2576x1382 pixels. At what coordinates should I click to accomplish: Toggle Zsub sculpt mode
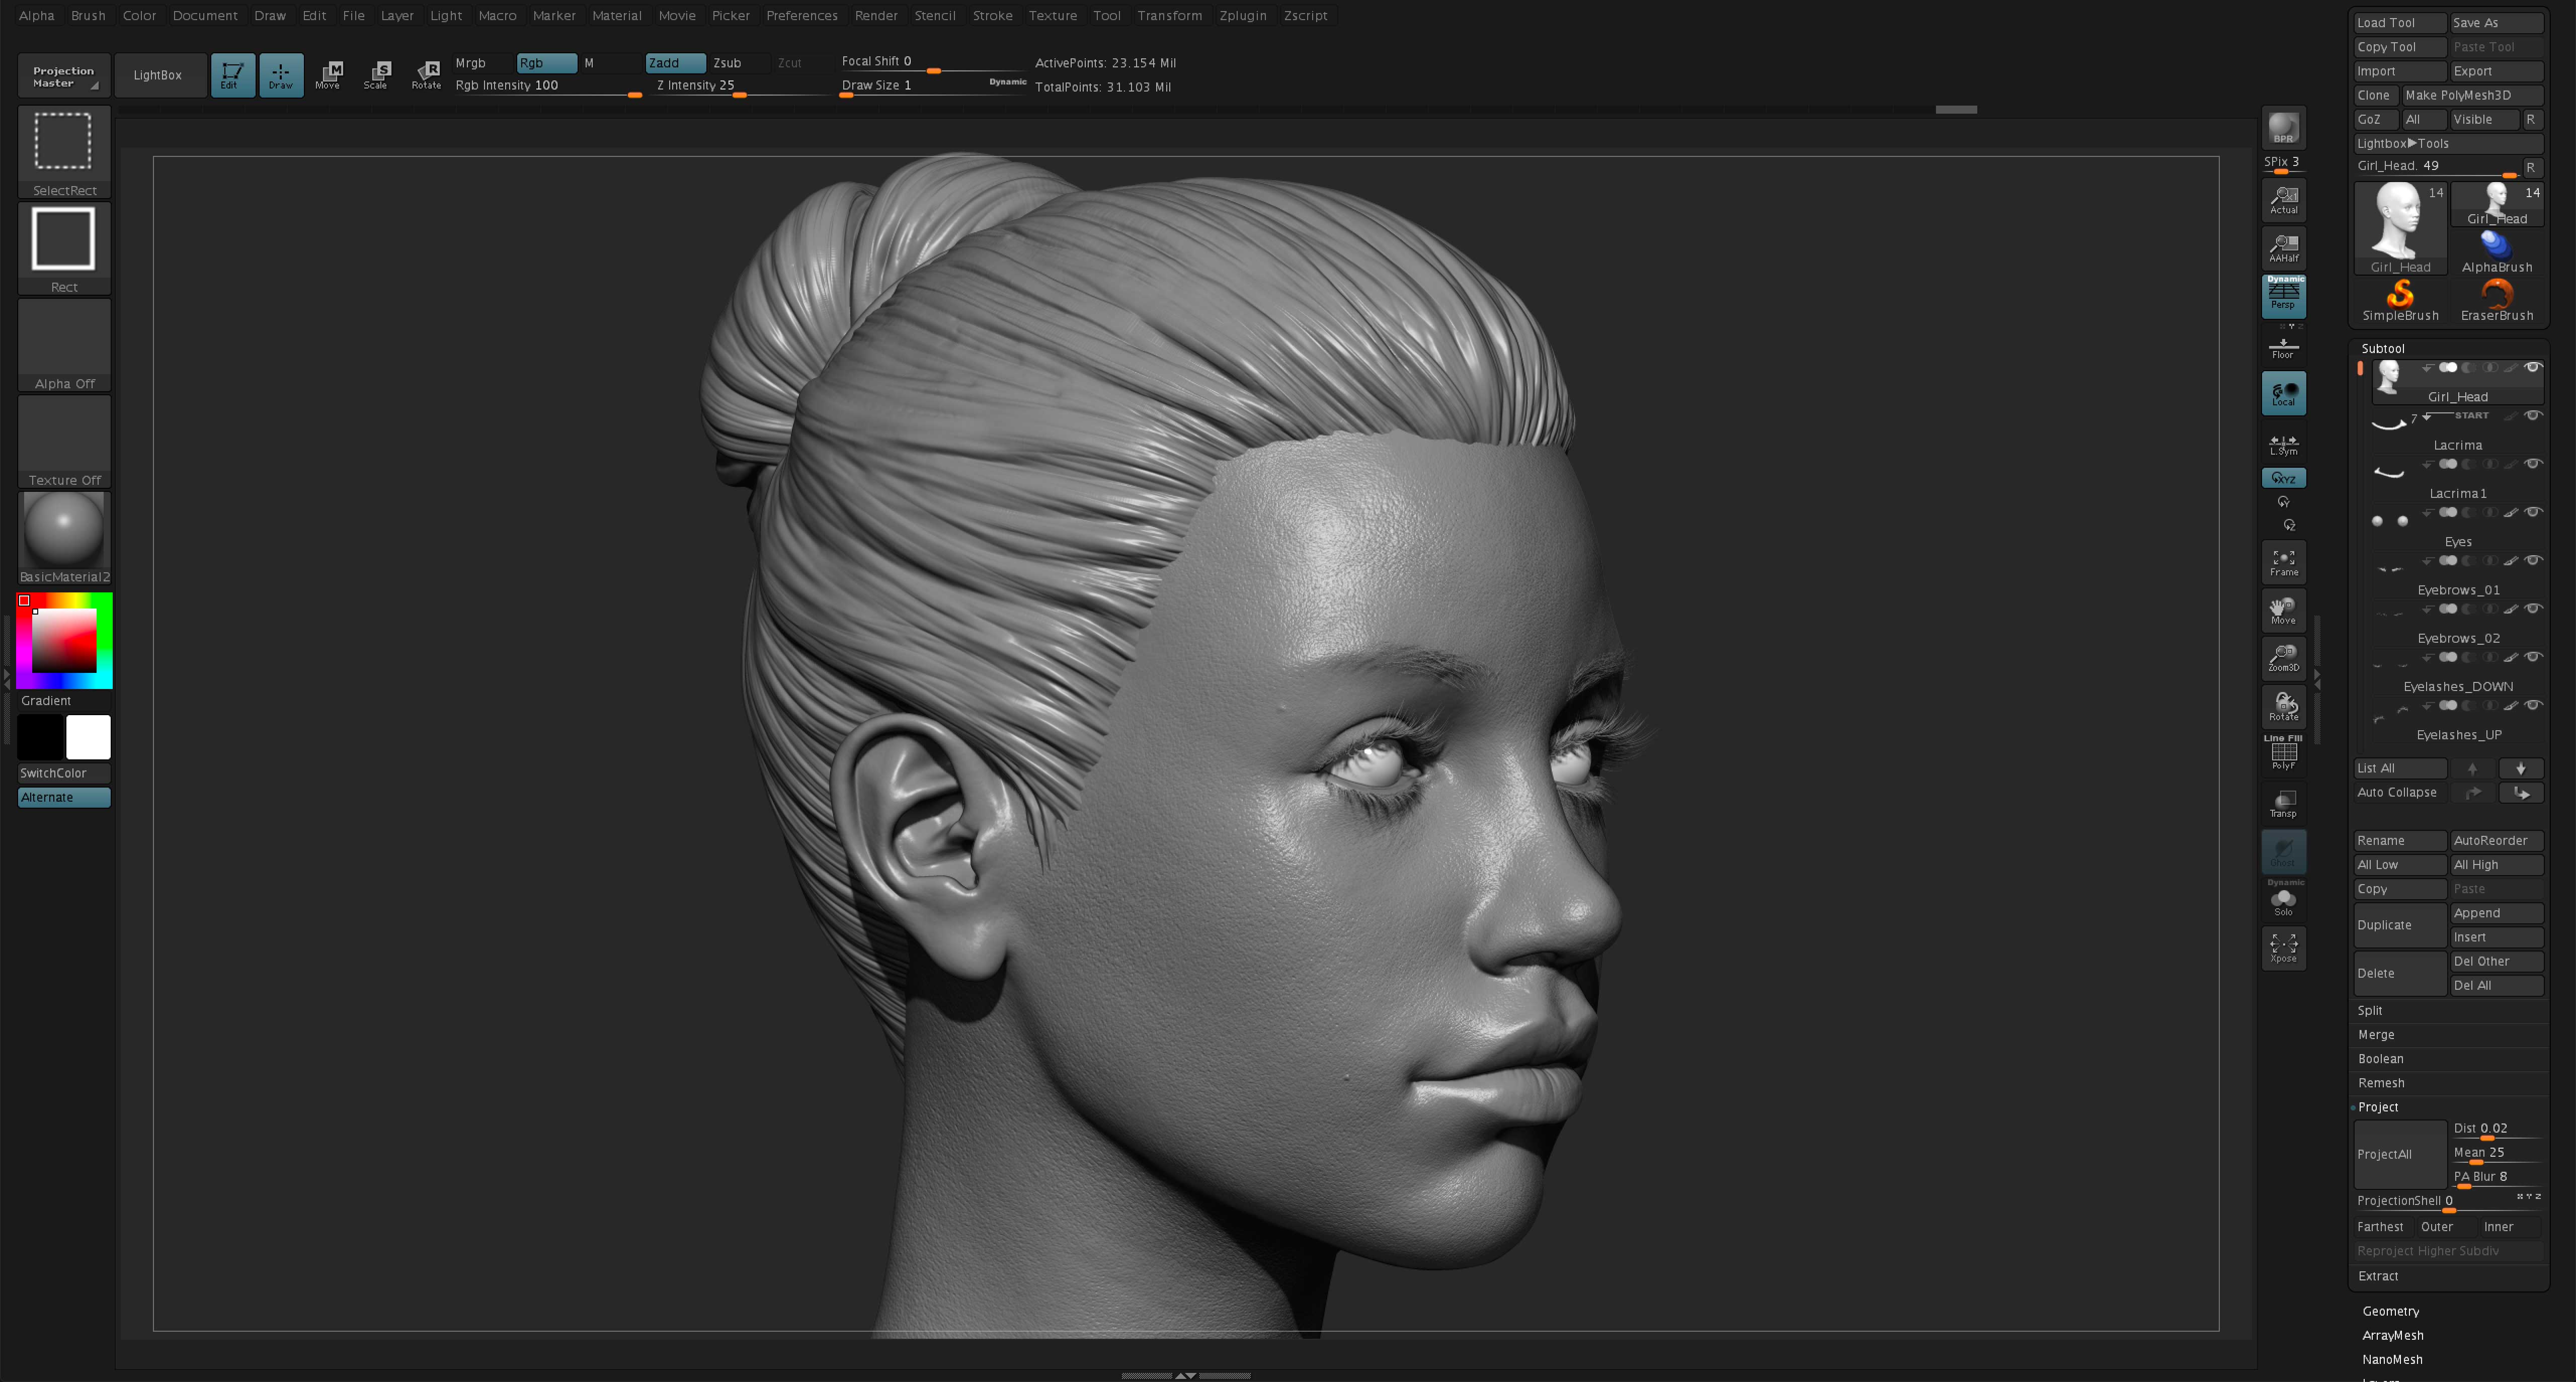738,63
